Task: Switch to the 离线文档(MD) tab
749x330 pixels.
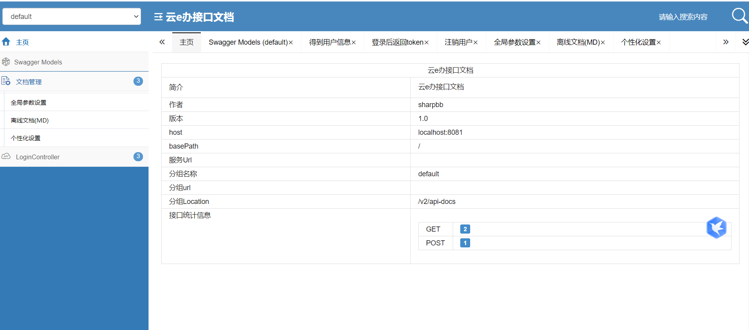Action: pos(578,42)
